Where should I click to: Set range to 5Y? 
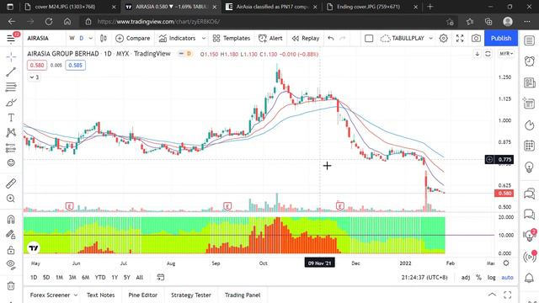tap(127, 277)
